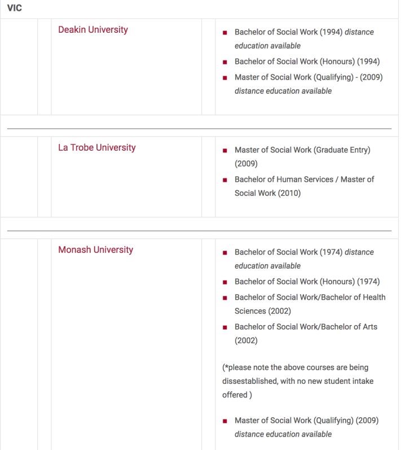
Task: Select Bachelor of Social Work/Bachelor of Arts entry
Action: 306,327
